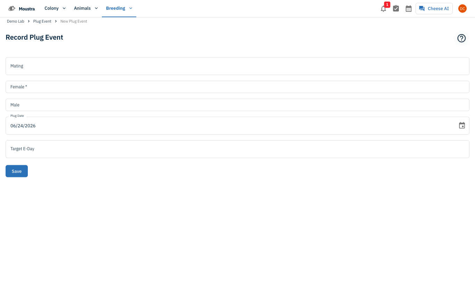Focus the Target E-Day input field

click(237, 149)
